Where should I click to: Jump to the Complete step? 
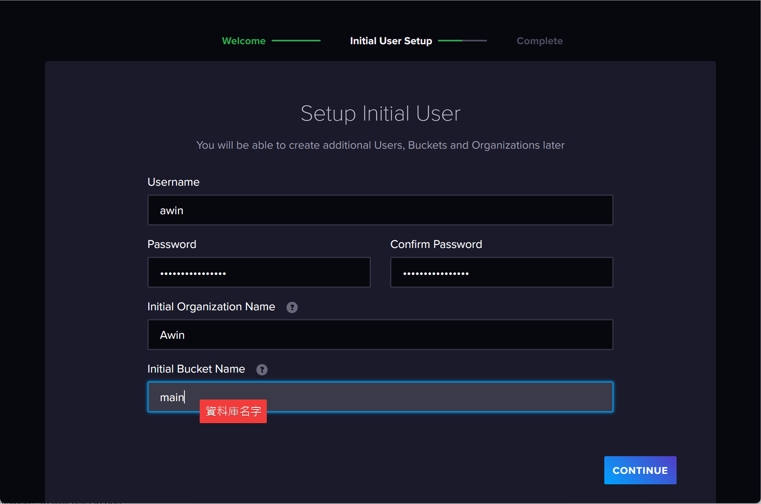click(x=539, y=41)
